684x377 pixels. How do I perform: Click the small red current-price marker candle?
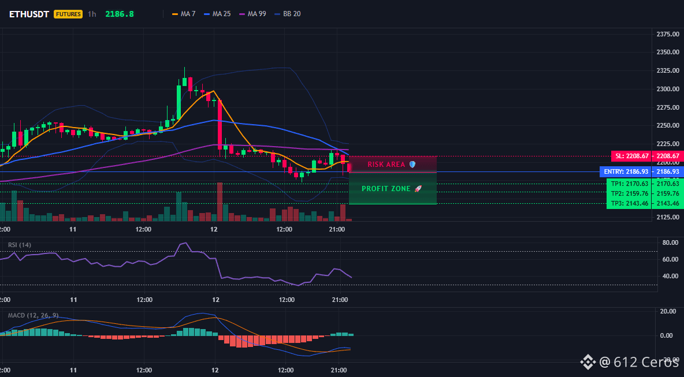(x=349, y=167)
